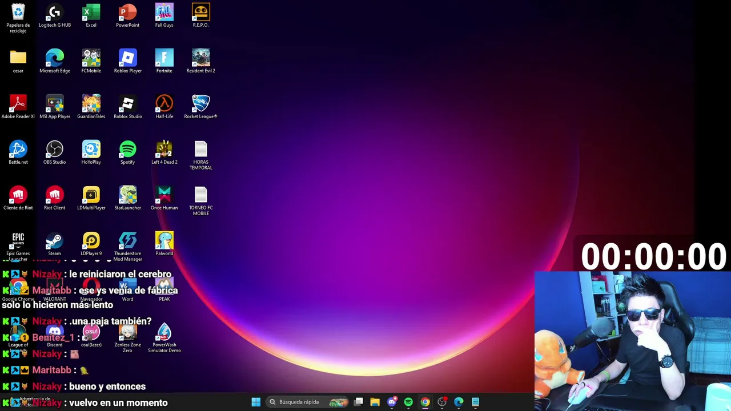This screenshot has width=731, height=411.
Task: Click the Palworld desktop icon
Action: [164, 244]
